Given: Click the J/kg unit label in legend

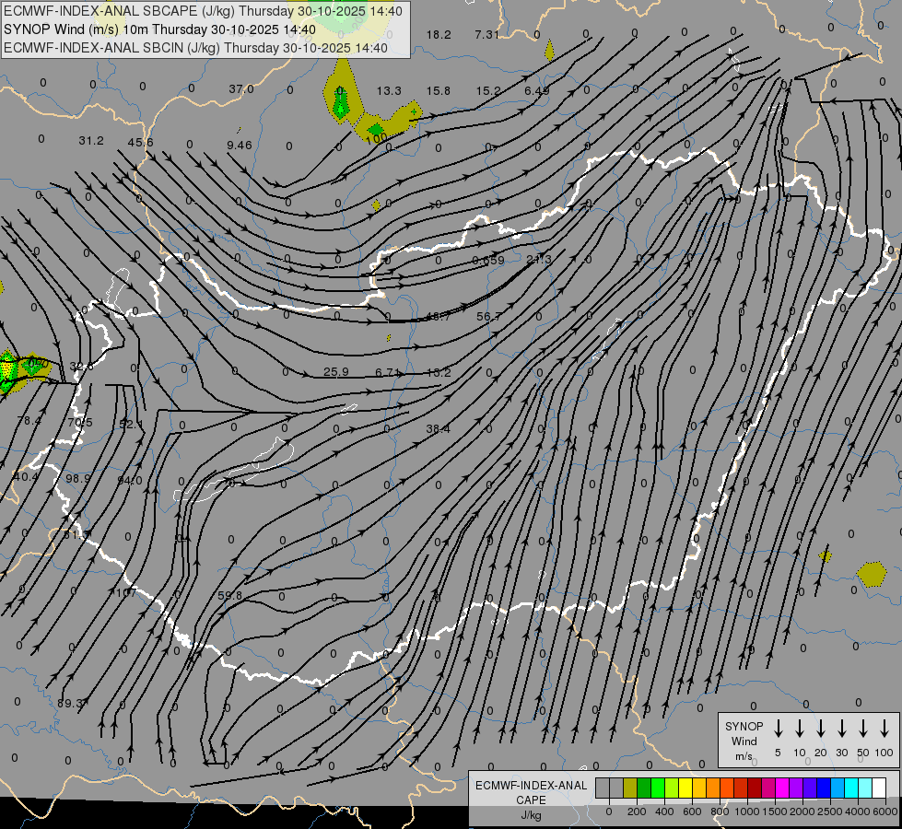Looking at the screenshot, I should 531,815.
